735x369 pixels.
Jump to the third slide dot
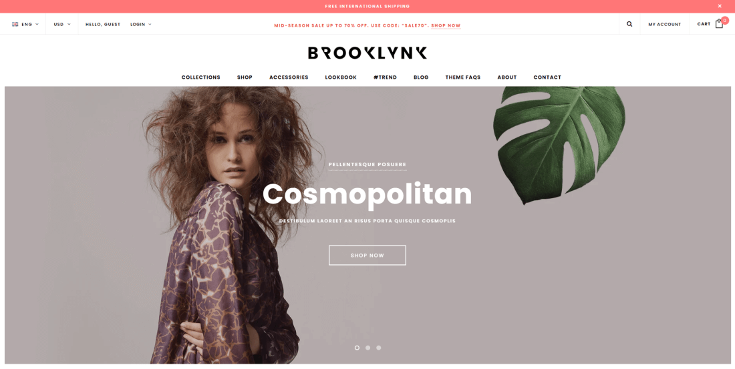[379, 348]
